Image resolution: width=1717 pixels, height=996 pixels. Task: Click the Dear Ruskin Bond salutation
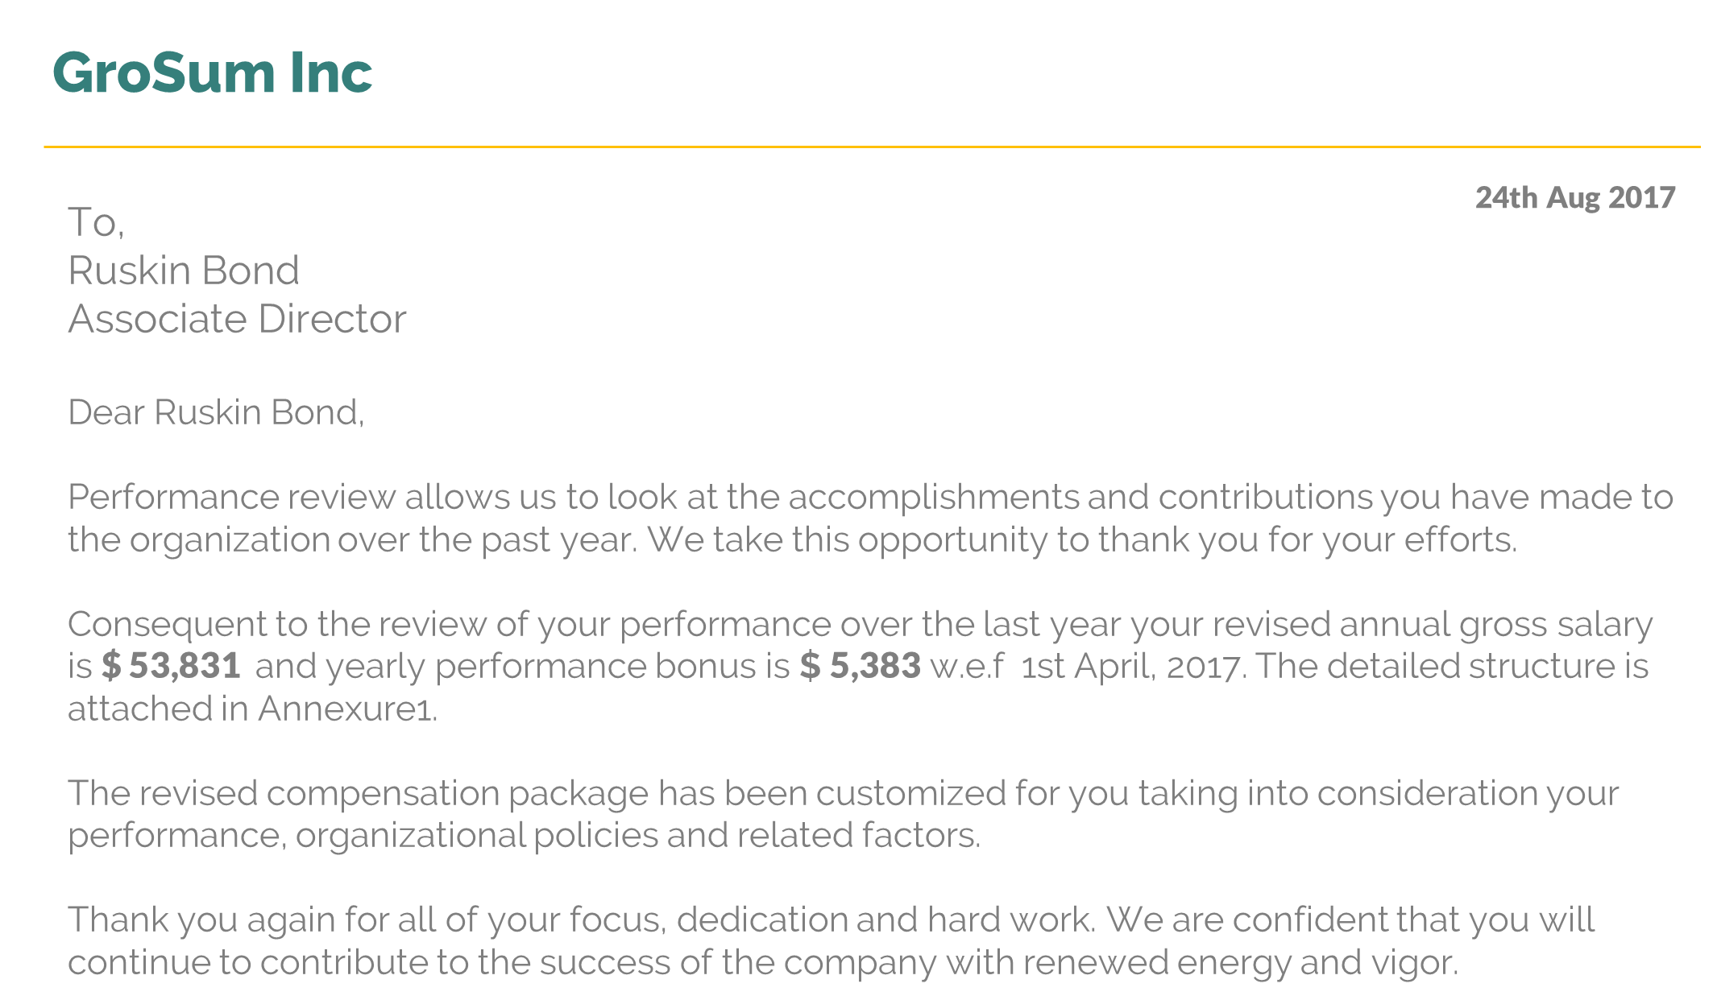pos(216,412)
